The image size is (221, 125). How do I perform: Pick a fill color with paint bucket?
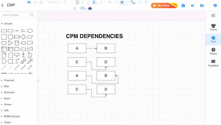[x=109, y=2]
